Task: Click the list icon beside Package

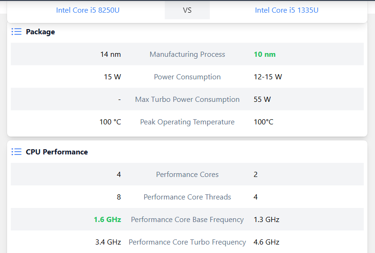Action: pyautogui.click(x=16, y=31)
